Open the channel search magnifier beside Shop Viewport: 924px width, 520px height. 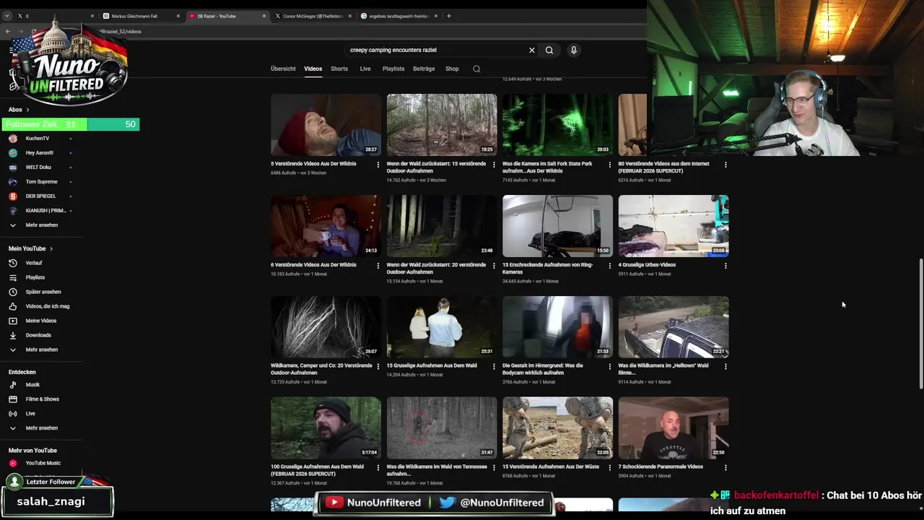(x=476, y=69)
